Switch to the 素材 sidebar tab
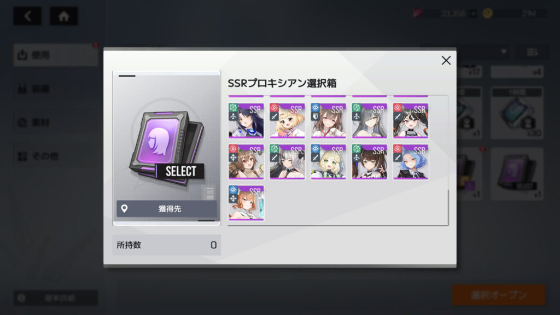 pos(56,122)
